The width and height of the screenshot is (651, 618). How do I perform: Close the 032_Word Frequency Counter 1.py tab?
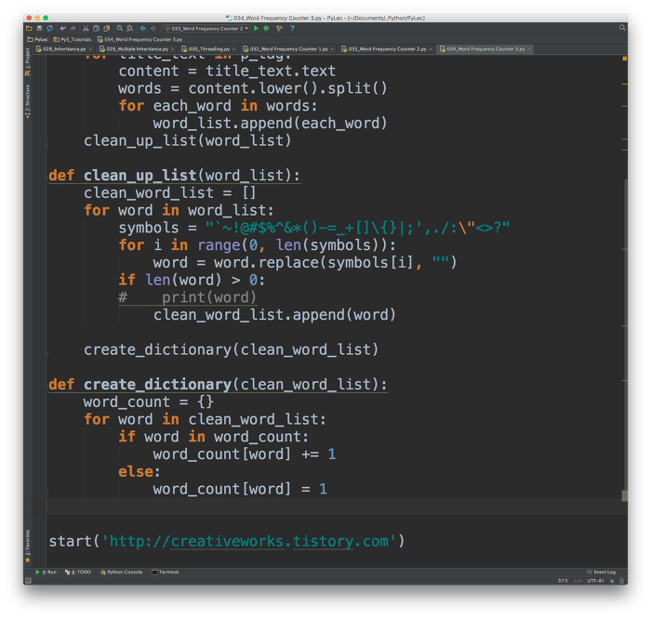tap(332, 49)
